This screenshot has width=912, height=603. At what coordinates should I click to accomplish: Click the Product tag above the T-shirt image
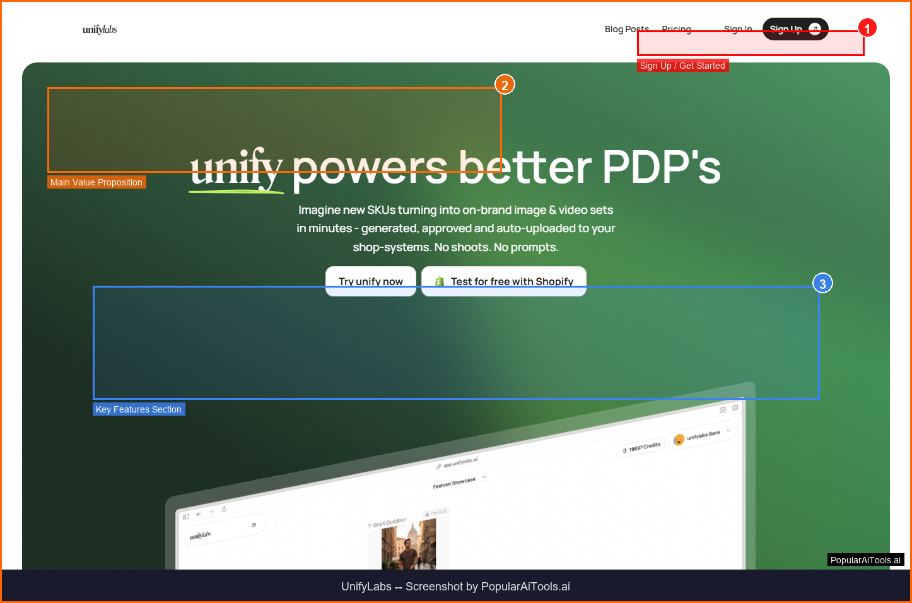coord(436,513)
